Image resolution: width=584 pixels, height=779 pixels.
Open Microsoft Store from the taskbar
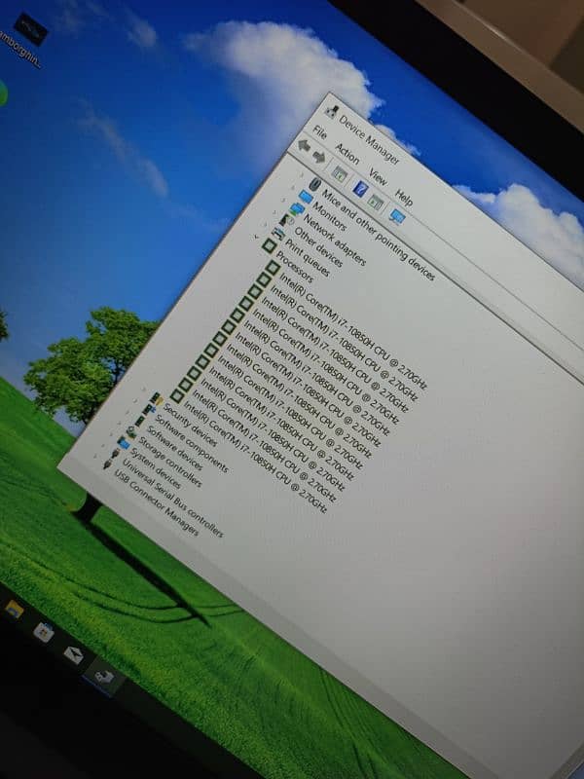[x=43, y=632]
